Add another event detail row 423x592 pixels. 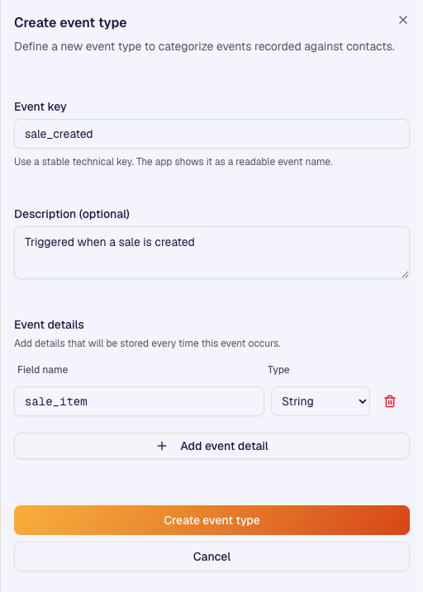coord(211,446)
